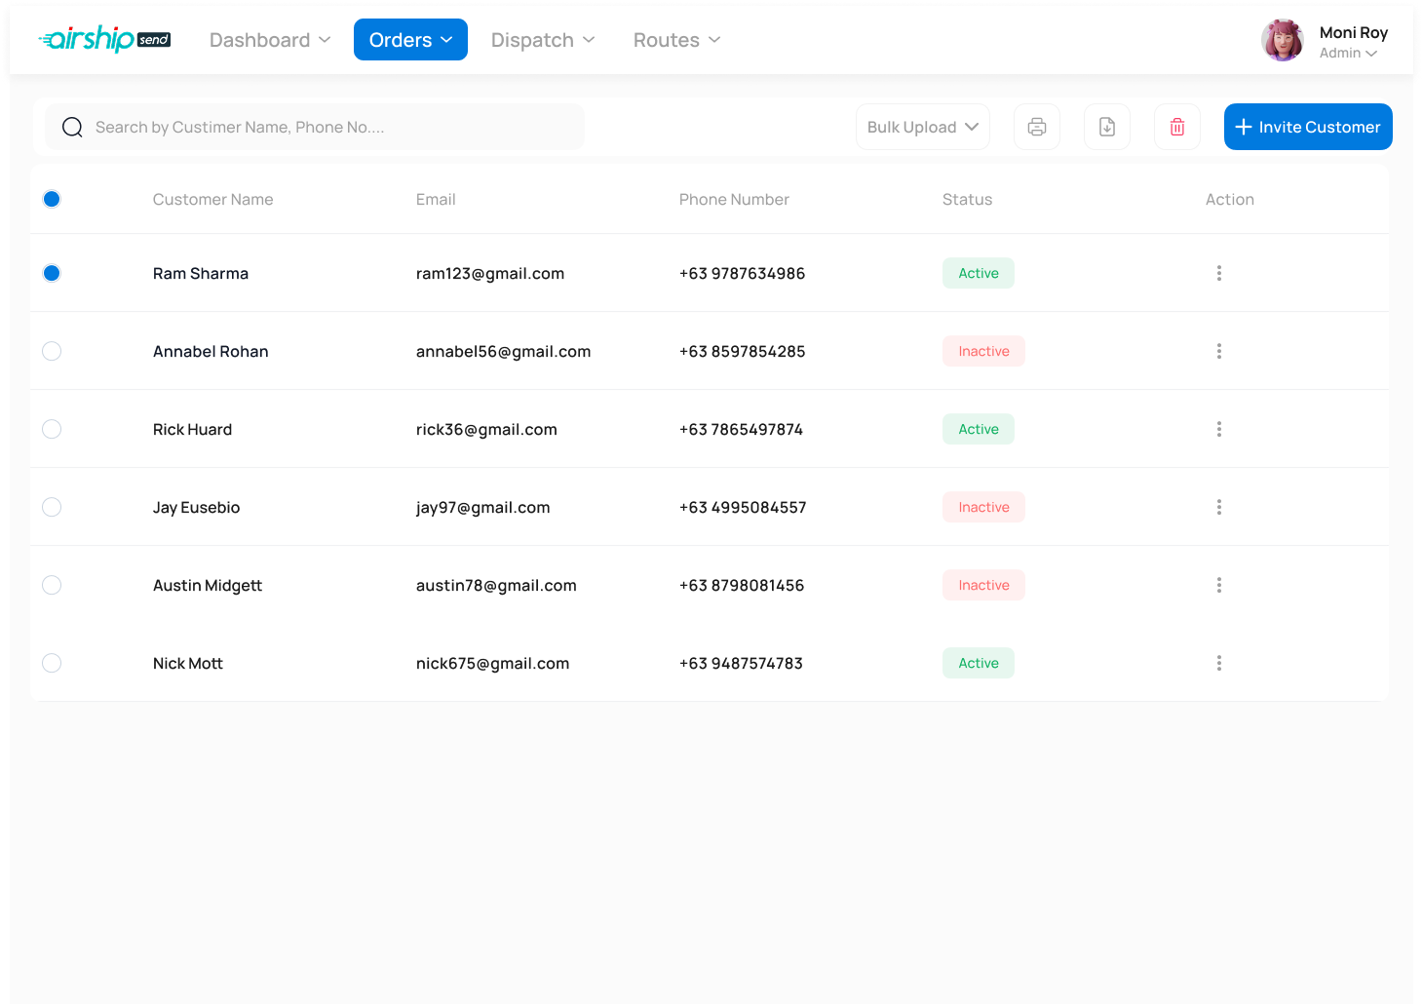The width and height of the screenshot is (1423, 1004).
Task: Click the name Nick Mott
Action: point(188,663)
